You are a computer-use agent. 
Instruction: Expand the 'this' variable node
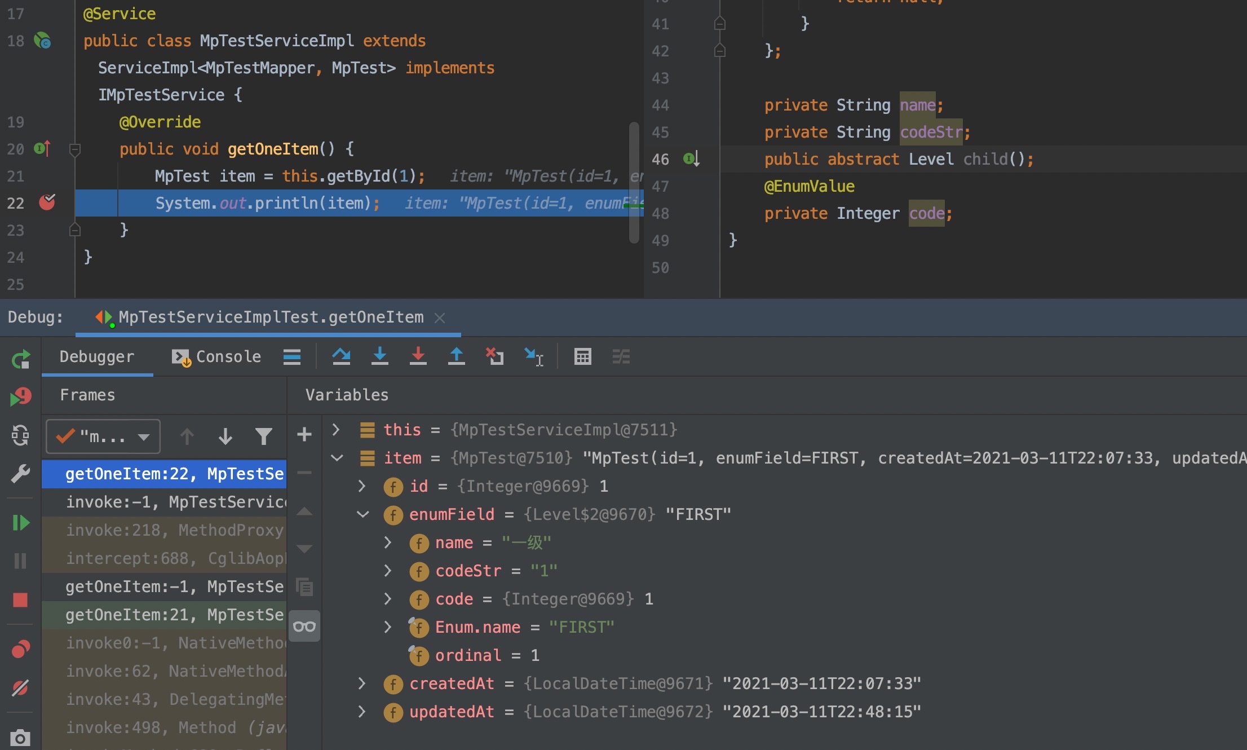pos(336,430)
